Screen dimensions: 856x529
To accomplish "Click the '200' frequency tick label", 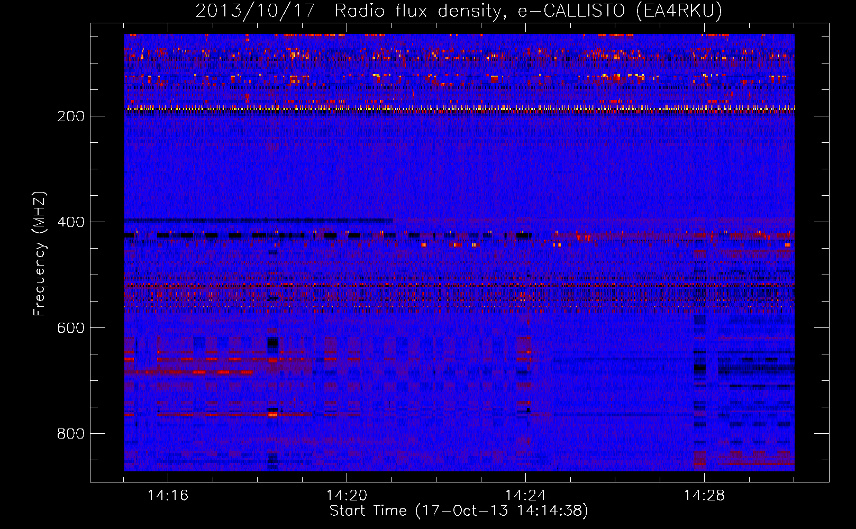I will 71,116.
